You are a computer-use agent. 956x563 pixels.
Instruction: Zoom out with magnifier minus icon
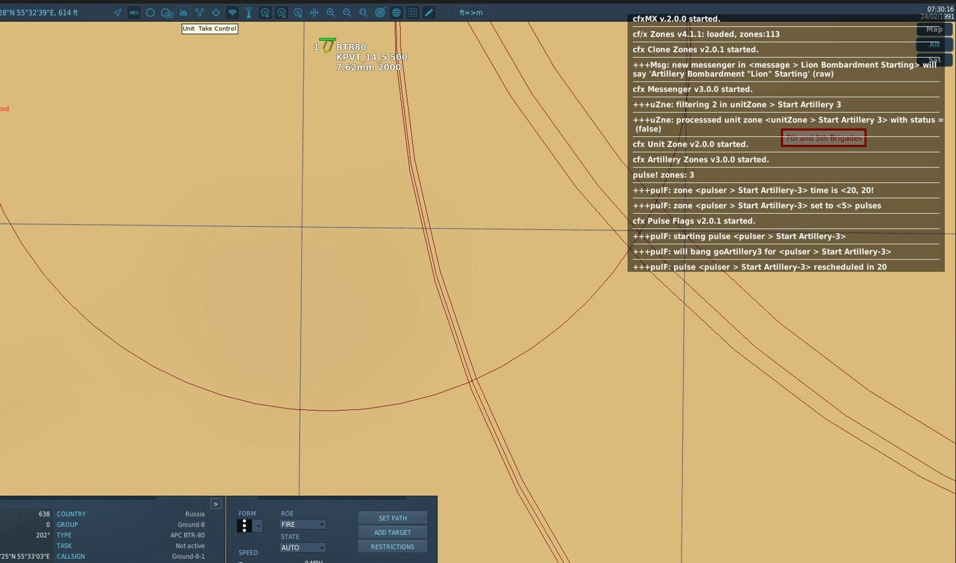pyautogui.click(x=347, y=13)
